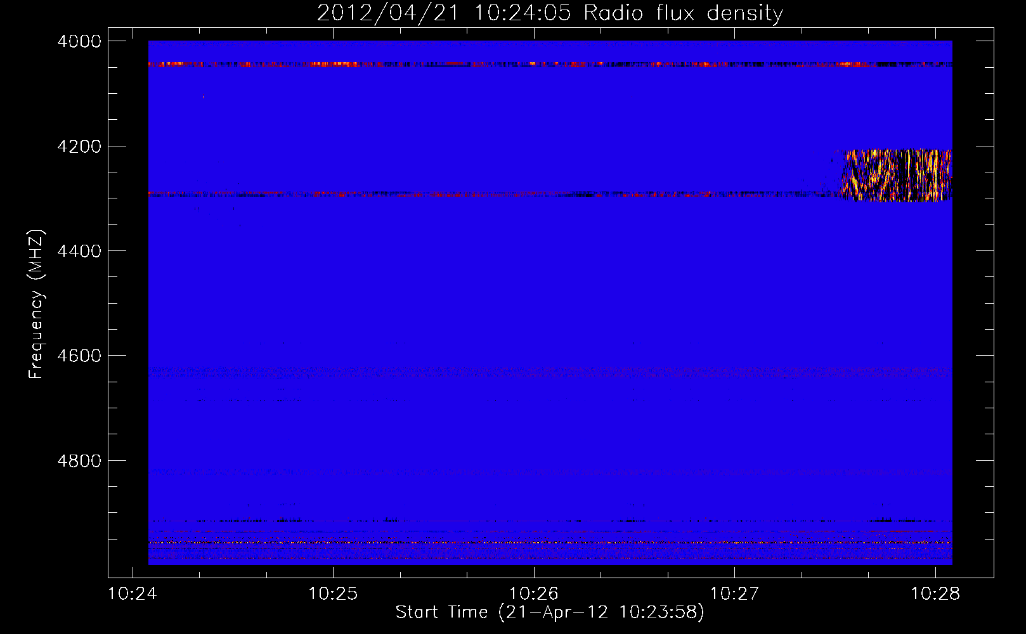Click the 10:27 time tick label
1026x634 pixels.
(734, 594)
